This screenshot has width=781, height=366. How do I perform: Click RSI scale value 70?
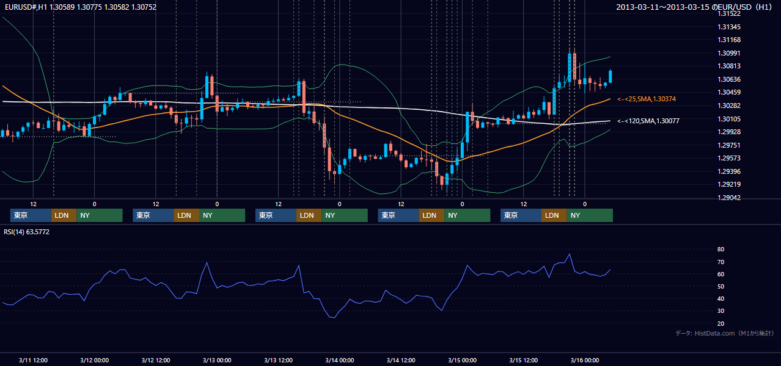(721, 262)
